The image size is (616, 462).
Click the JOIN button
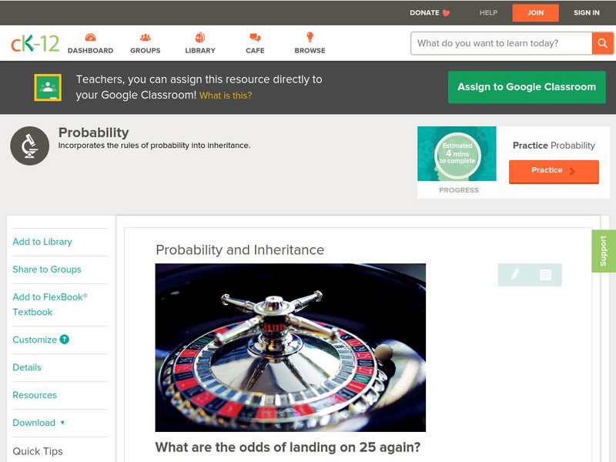click(535, 13)
